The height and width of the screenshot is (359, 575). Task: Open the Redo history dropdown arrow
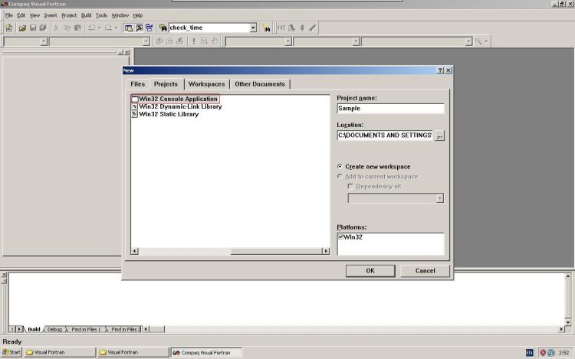(116, 28)
